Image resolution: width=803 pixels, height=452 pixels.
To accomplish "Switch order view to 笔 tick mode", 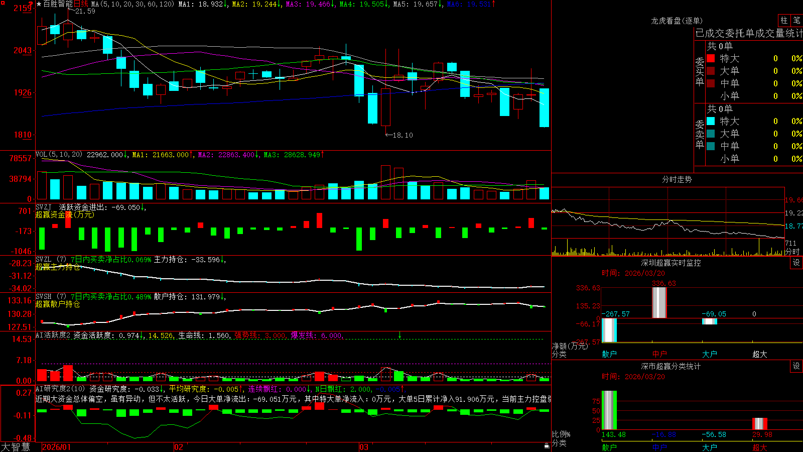I will pos(797,21).
